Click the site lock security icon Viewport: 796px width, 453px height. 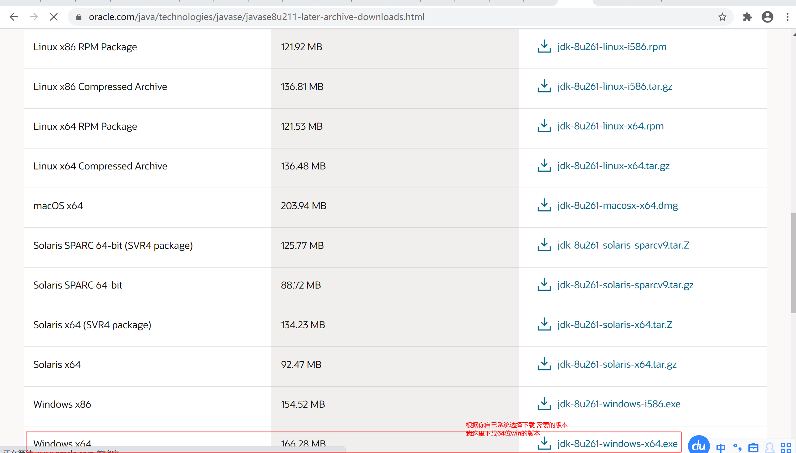(79, 17)
